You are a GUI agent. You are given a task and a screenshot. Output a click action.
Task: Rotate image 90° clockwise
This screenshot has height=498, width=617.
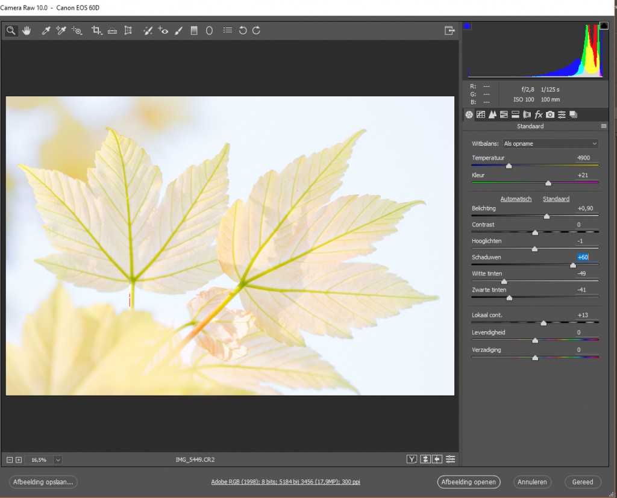tap(257, 31)
